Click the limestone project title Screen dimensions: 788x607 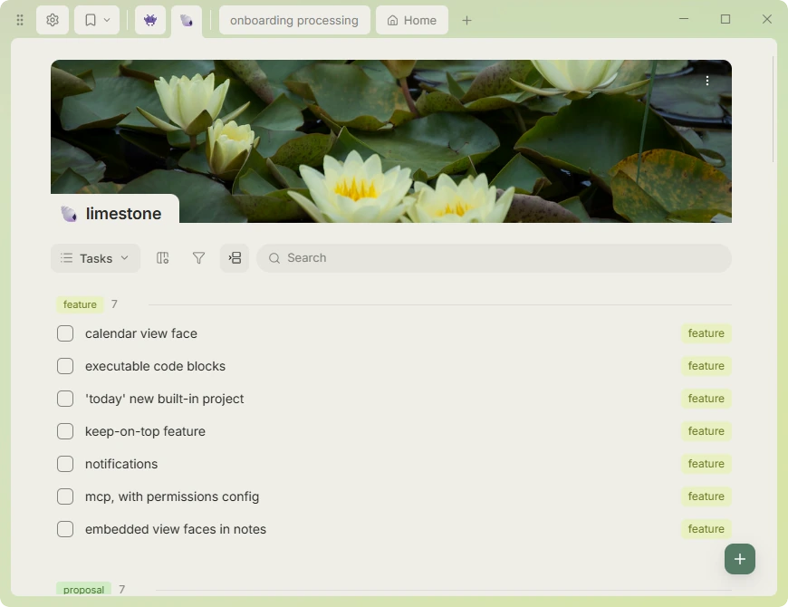pos(123,214)
